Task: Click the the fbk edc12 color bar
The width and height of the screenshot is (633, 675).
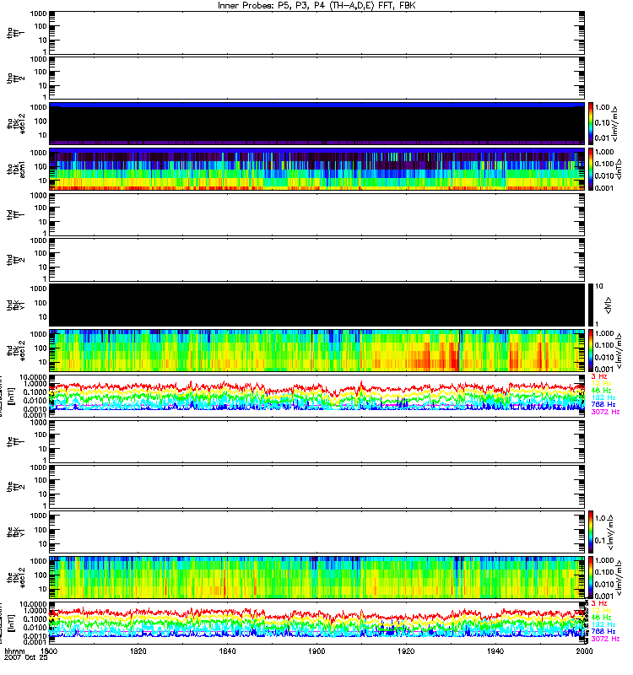Action: (x=592, y=578)
